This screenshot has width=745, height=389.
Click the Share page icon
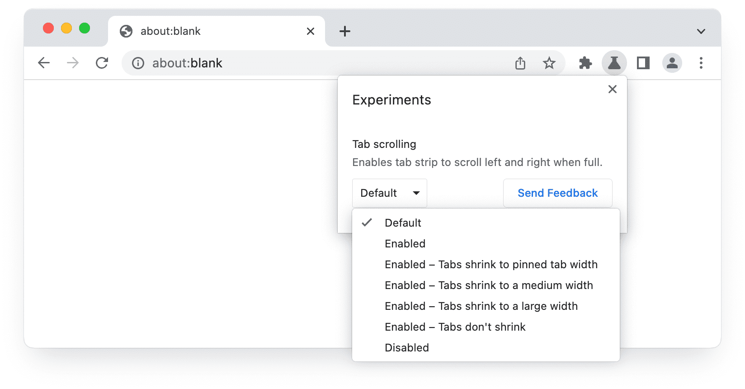pos(520,63)
